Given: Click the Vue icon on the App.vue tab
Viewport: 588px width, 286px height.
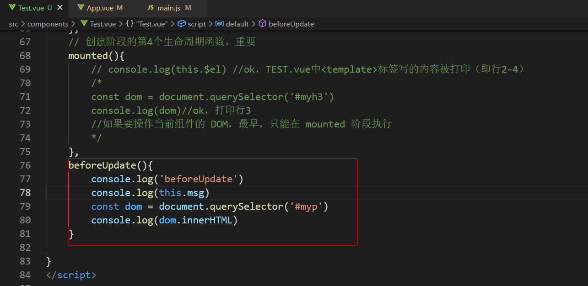Looking at the screenshot, I should [x=81, y=8].
